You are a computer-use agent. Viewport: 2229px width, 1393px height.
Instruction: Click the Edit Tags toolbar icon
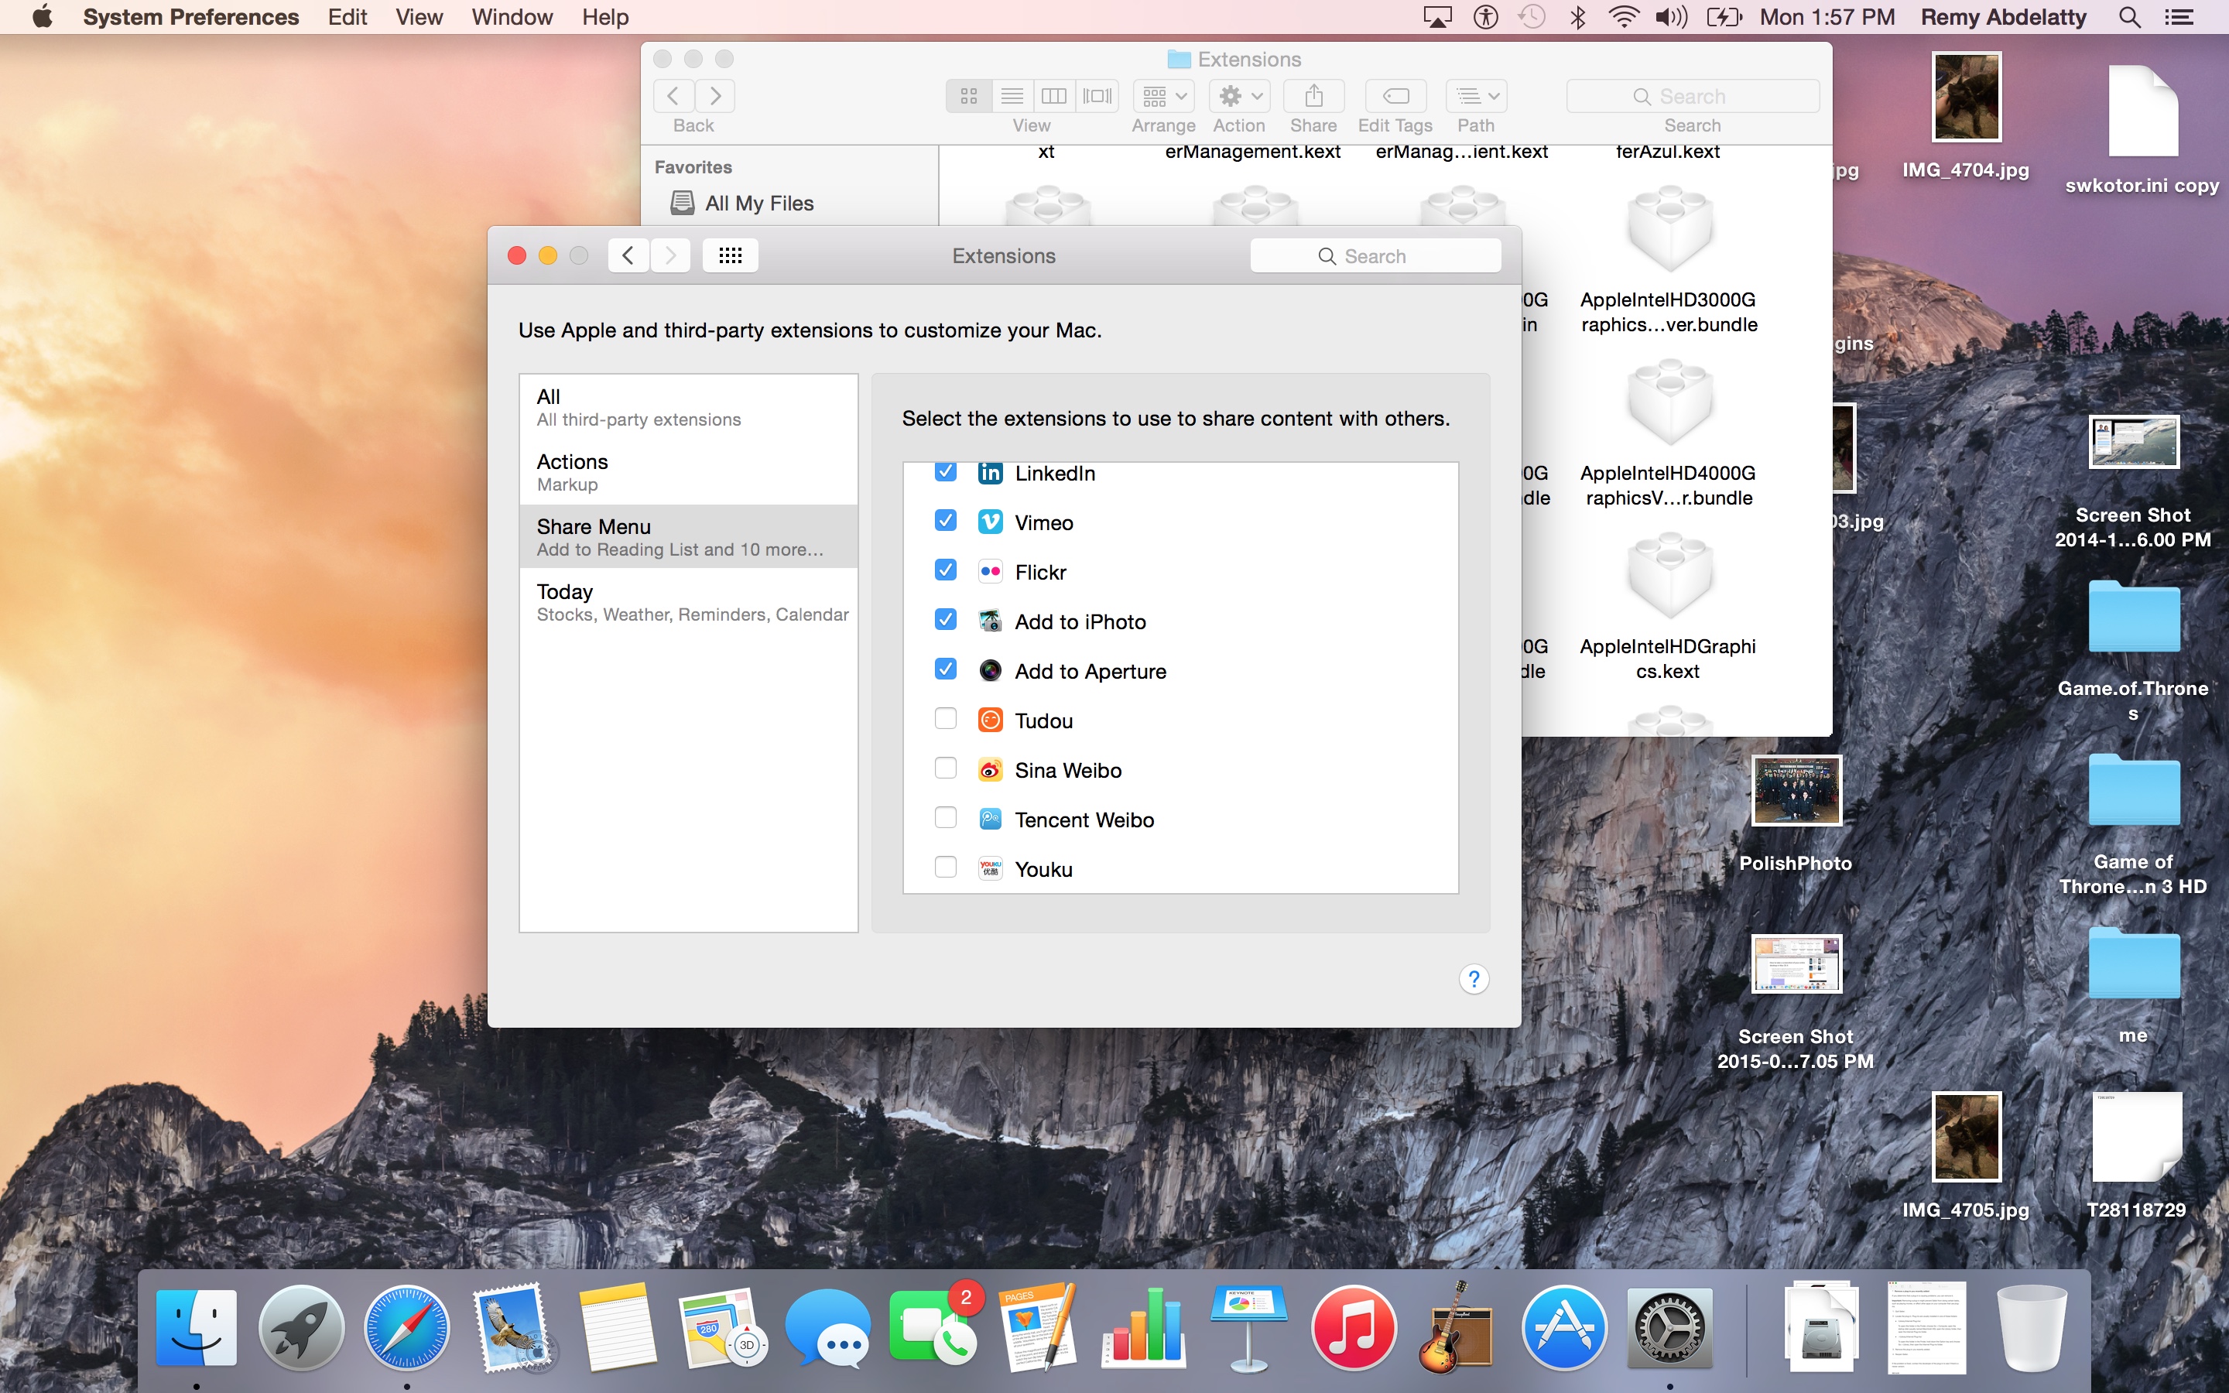(1395, 96)
